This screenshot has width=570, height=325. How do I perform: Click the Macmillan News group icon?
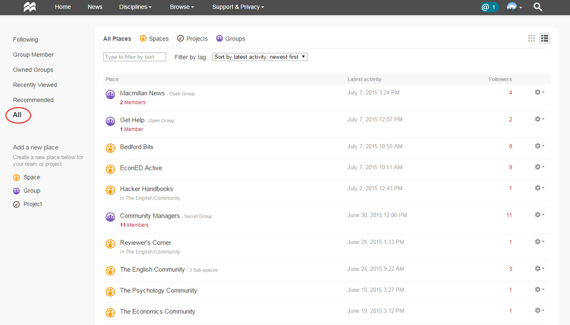110,94
